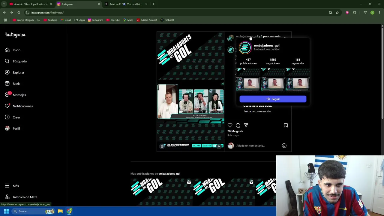Click 168 siguiendo in hover card

pyautogui.click(x=297, y=61)
